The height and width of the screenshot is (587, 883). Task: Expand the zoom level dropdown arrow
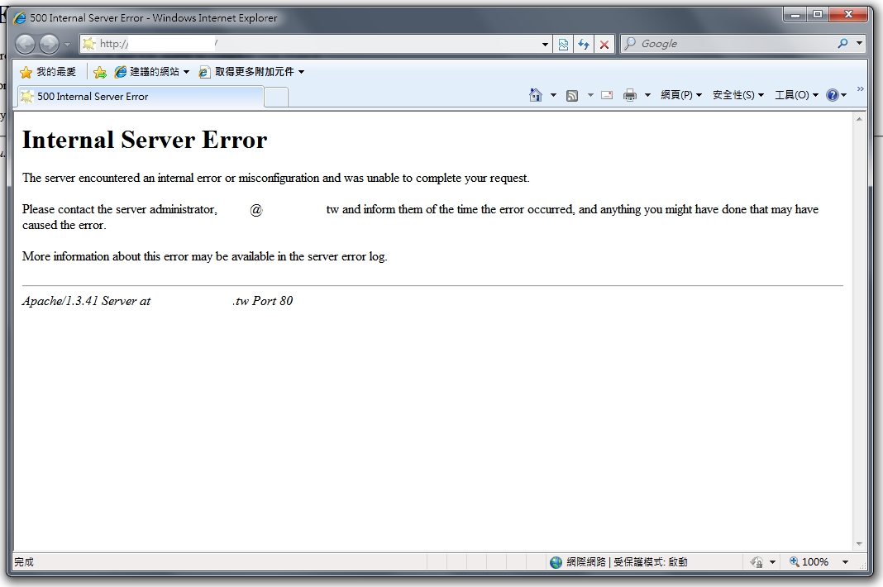[845, 562]
